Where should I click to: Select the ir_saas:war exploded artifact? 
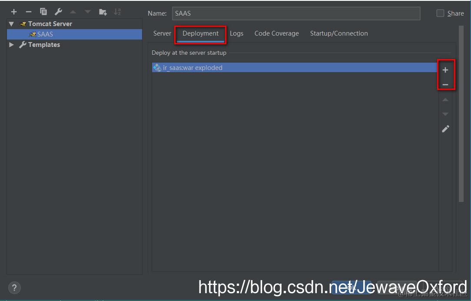point(295,68)
